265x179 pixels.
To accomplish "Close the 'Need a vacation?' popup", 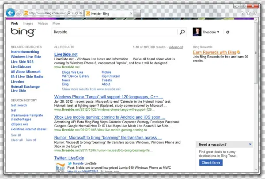I will pos(250,144).
